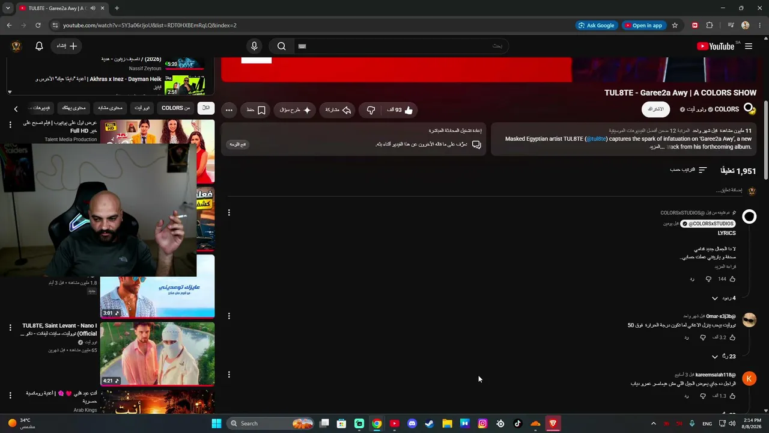Viewport: 769px width, 433px height.
Task: Click the YouTube search magnifier button
Action: click(x=281, y=46)
